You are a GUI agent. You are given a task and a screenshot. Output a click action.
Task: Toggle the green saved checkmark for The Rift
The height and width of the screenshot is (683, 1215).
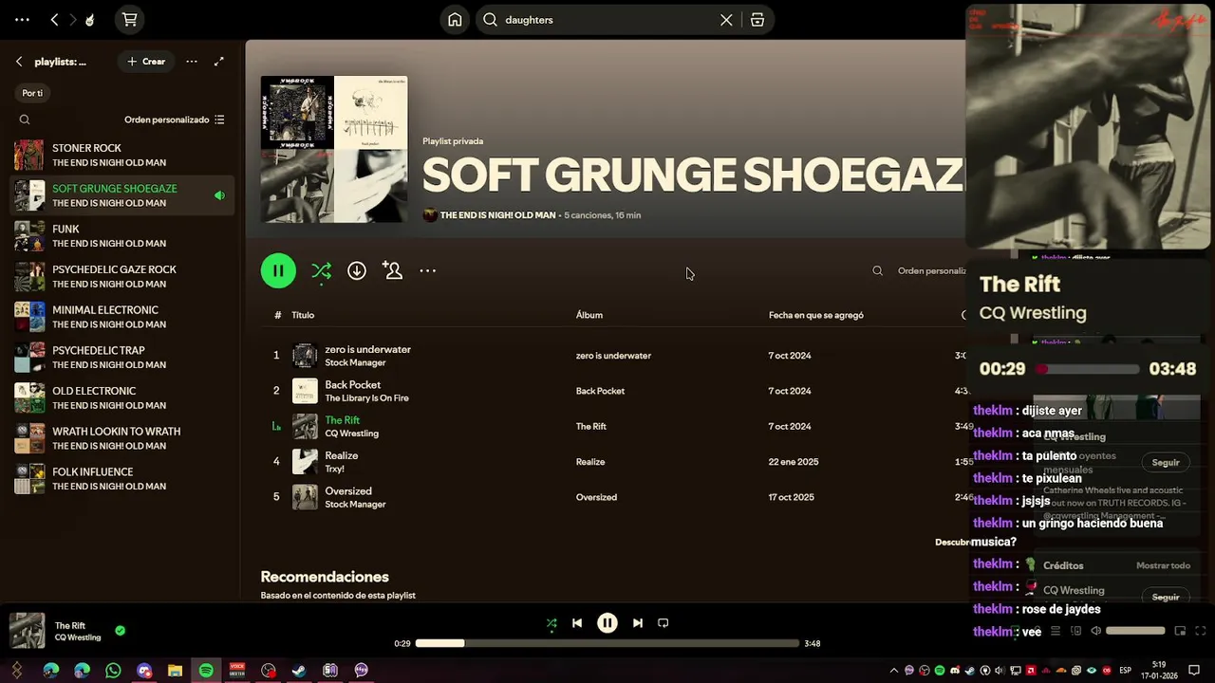click(x=120, y=630)
